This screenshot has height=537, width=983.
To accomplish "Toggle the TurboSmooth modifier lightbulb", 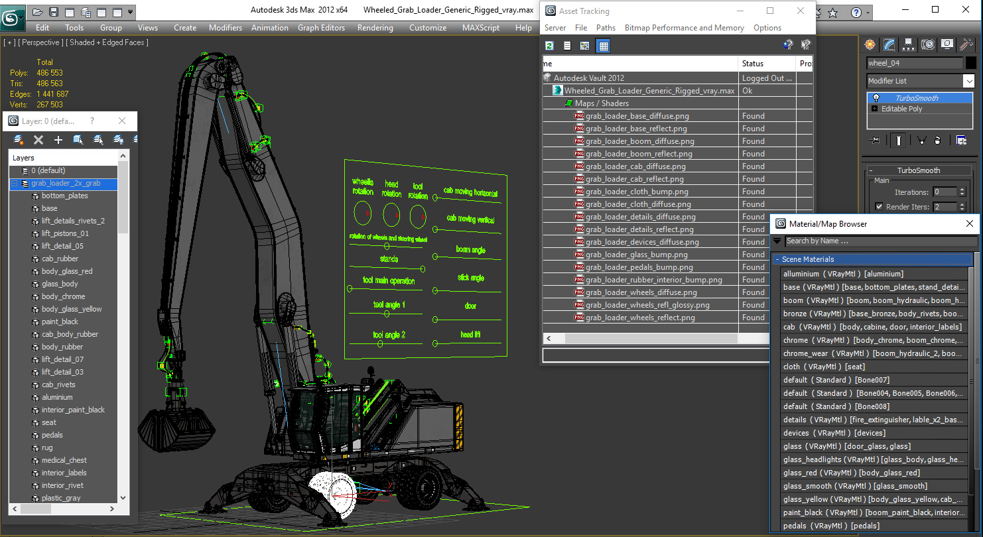I will 876,98.
